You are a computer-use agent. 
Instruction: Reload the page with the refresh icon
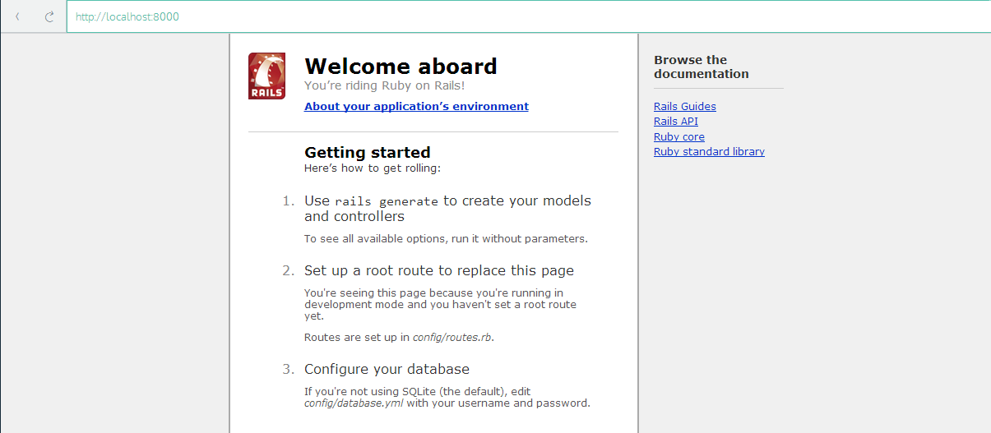tap(49, 16)
